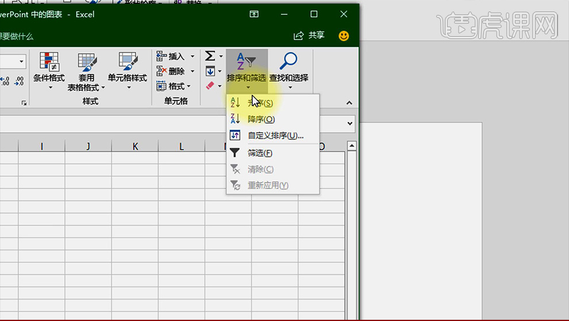The width and height of the screenshot is (569, 321).
Task: Click the Fill down-arrow icon
Action: [x=210, y=71]
